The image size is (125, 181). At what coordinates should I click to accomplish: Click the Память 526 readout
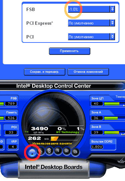click(11, 118)
